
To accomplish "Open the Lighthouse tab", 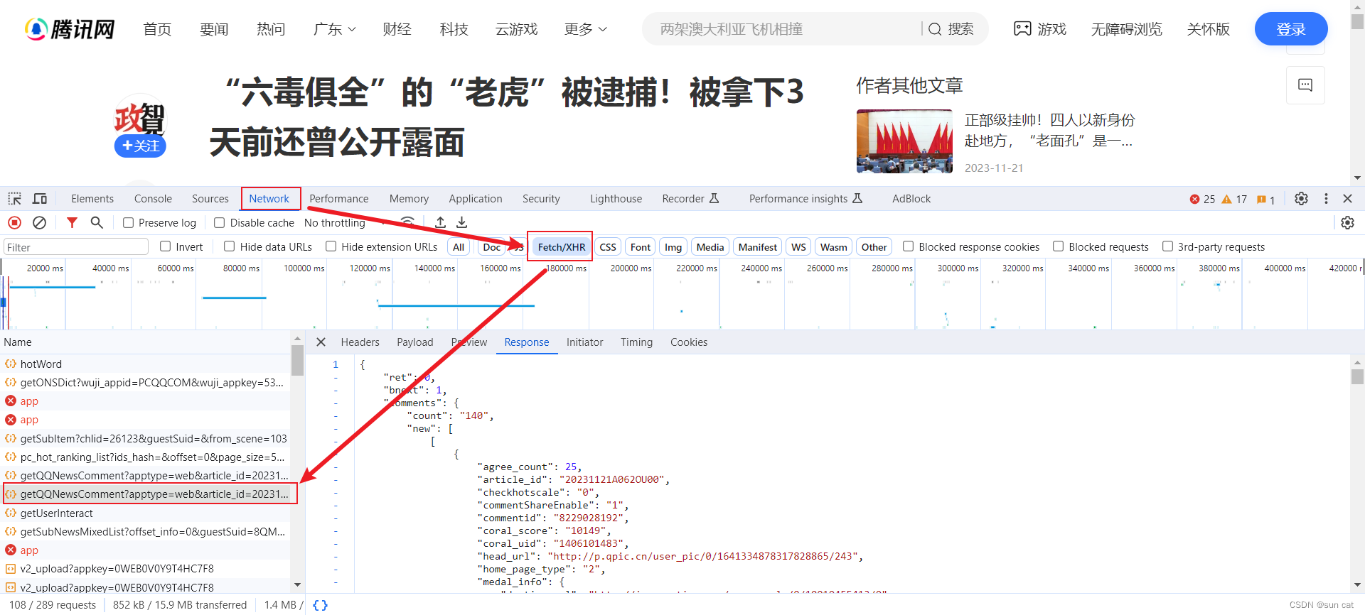I will tap(616, 199).
